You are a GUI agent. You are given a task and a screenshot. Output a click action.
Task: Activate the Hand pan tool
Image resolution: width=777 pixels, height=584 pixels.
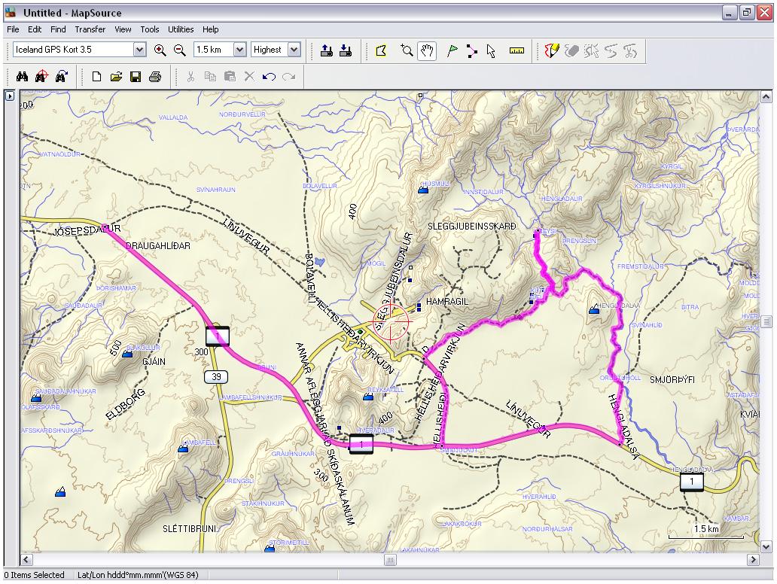pyautogui.click(x=427, y=51)
